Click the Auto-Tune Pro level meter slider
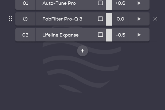 (x=109, y=3)
